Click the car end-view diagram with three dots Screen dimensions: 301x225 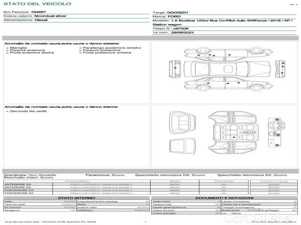coord(279,69)
